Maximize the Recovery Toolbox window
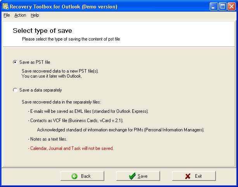The height and width of the screenshot is (187, 238). (222, 7)
